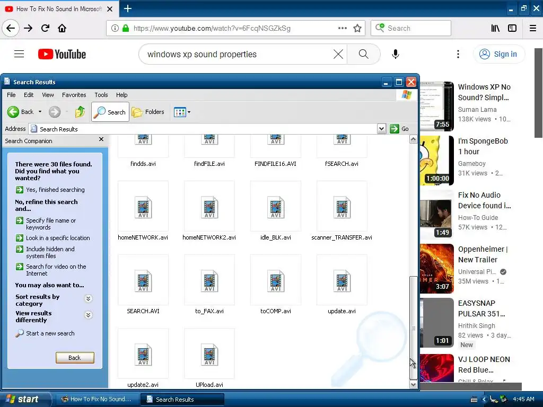The width and height of the screenshot is (543, 407).
Task: Open page actions three-dot menu in URL bar
Action: (343, 28)
